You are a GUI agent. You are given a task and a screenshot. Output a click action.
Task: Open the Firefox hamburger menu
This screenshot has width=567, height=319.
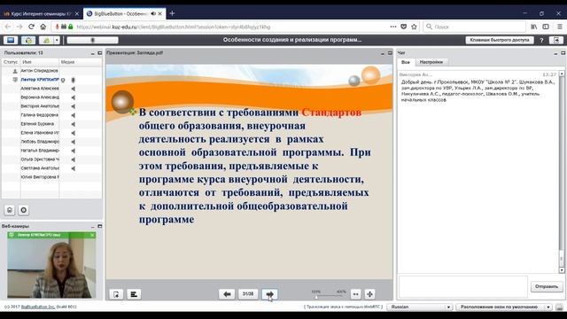[x=559, y=27]
